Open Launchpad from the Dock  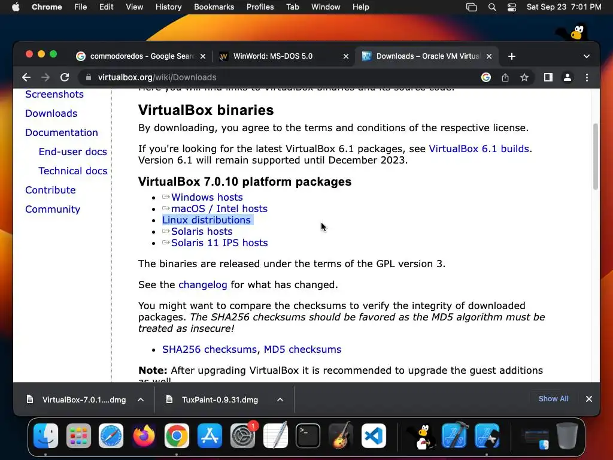point(78,436)
